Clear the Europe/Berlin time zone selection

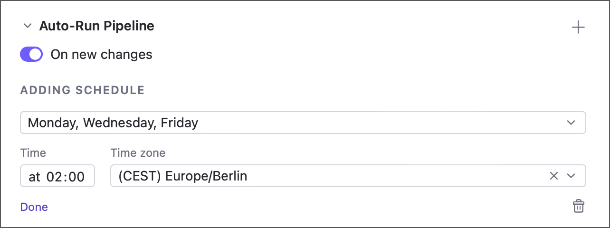point(553,176)
